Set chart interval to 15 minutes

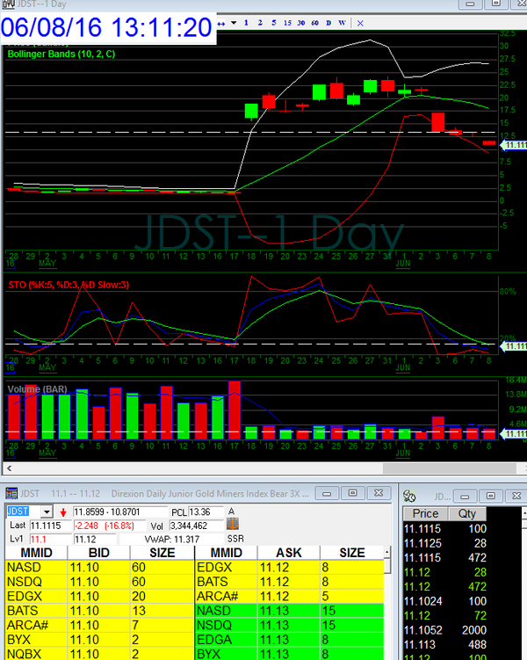coord(287,23)
